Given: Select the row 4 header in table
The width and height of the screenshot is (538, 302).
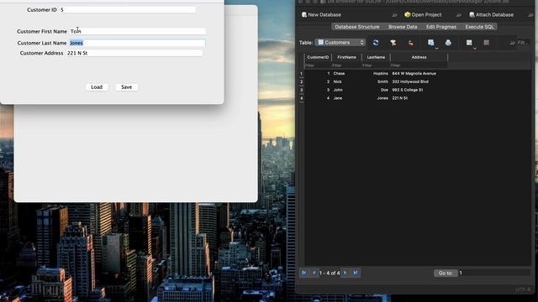Looking at the screenshot, I should (x=301, y=98).
